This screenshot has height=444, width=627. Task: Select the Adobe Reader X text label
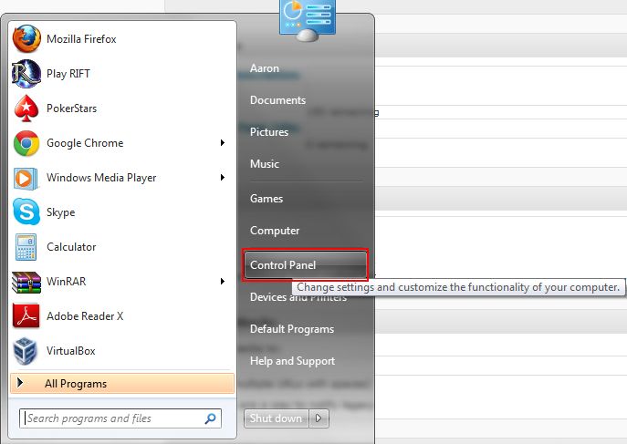click(85, 316)
